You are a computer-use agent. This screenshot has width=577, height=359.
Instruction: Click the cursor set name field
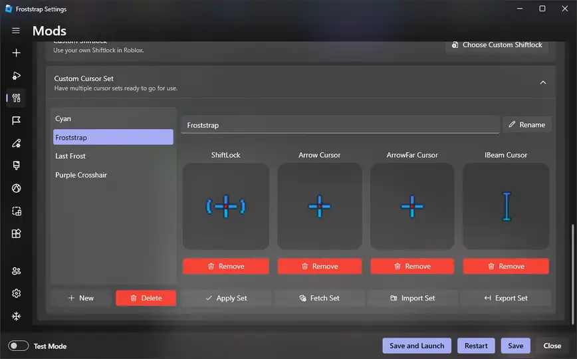pyautogui.click(x=340, y=125)
